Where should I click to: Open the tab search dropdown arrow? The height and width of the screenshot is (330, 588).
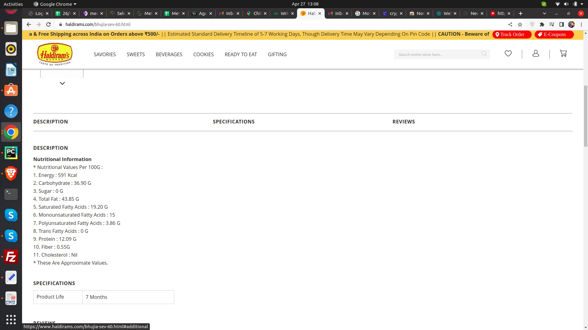(x=544, y=13)
